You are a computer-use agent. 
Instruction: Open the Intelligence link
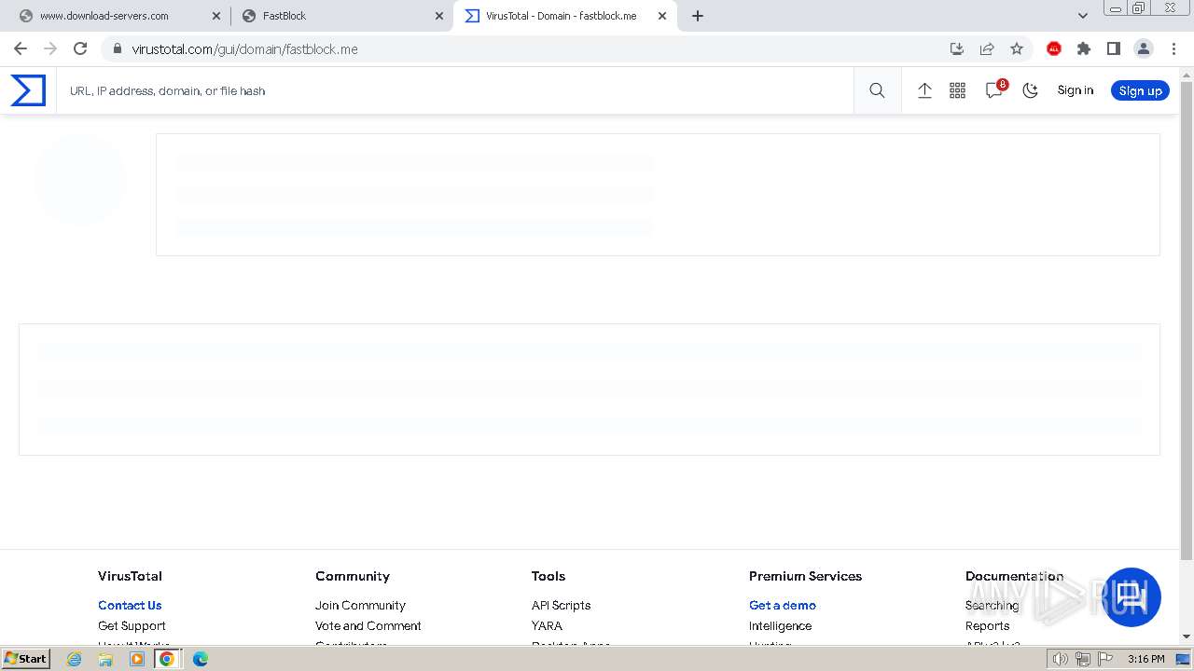click(x=780, y=625)
